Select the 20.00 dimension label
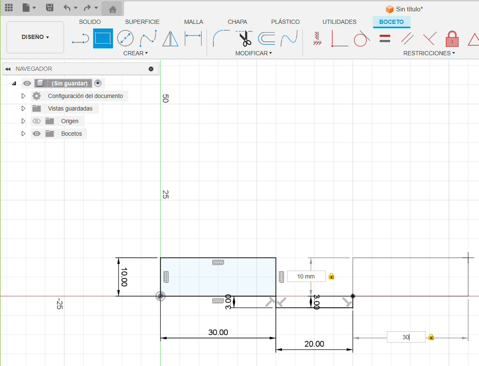The image size is (479, 366). (314, 344)
